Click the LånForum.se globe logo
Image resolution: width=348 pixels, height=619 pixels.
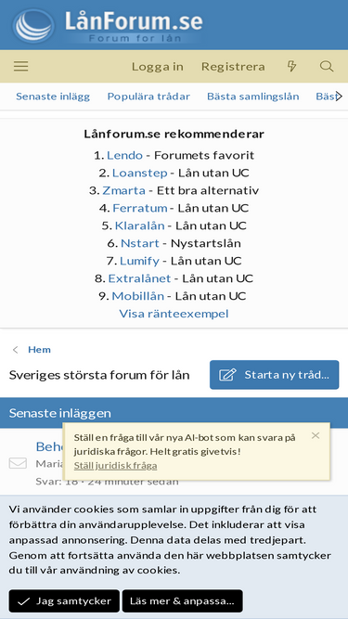click(33, 26)
